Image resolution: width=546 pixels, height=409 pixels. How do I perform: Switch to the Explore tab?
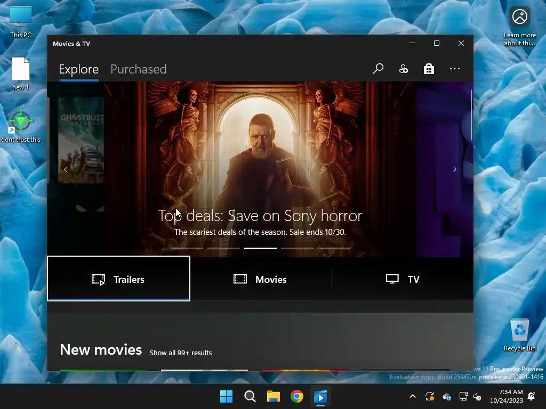[x=79, y=69]
